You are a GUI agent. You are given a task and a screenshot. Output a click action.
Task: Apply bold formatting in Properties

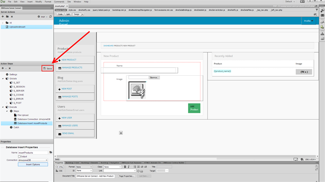coord(125,167)
